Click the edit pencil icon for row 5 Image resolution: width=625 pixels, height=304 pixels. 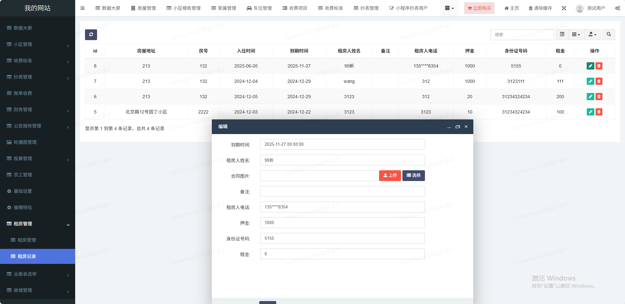tap(590, 112)
